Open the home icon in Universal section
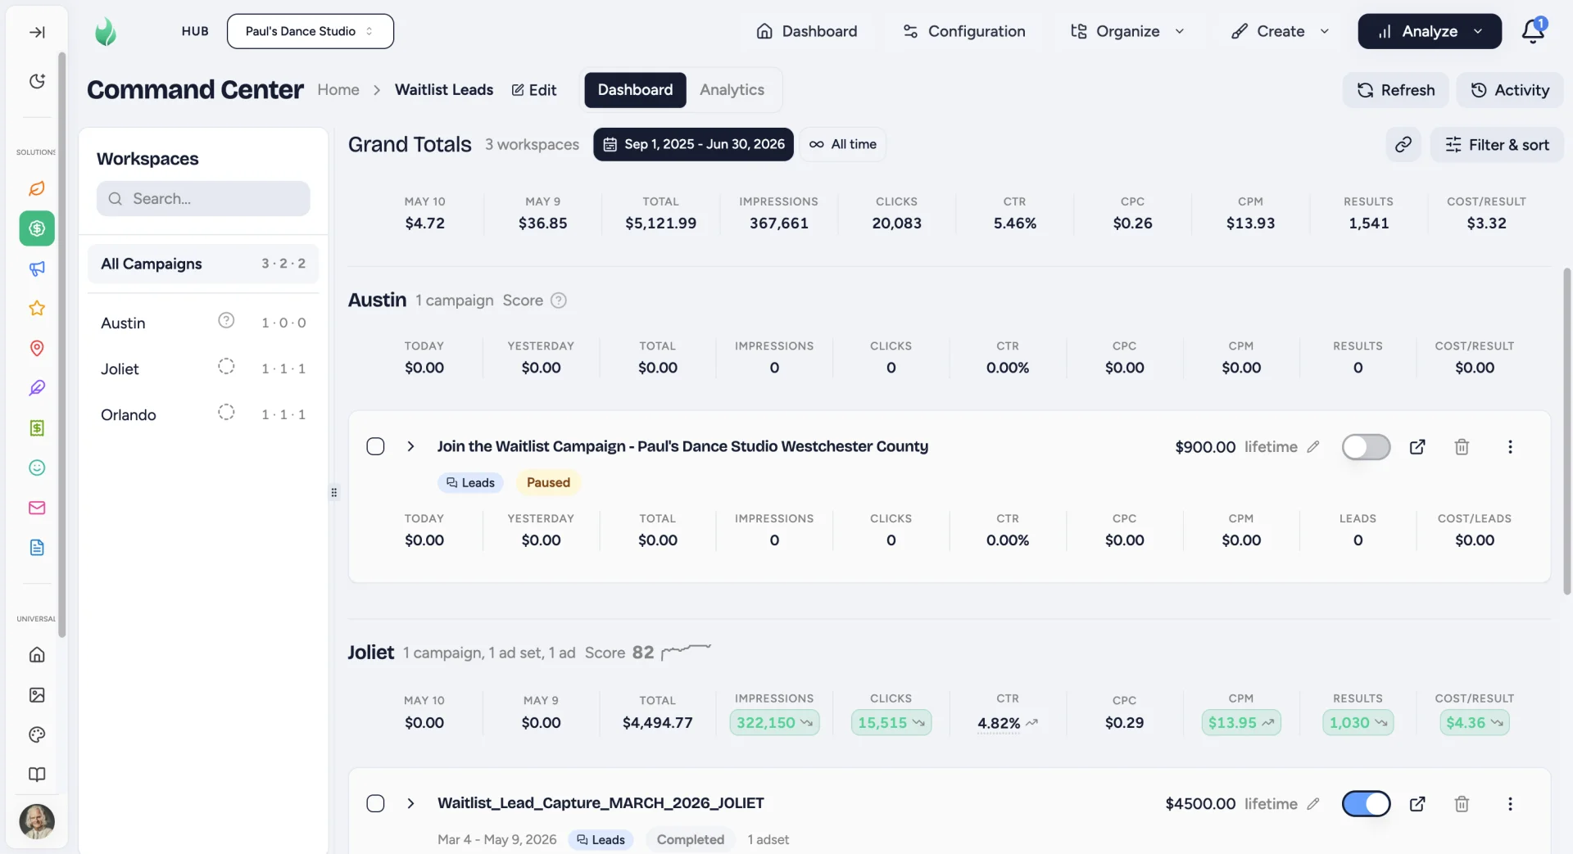Screen dimensions: 1573x854 pos(37,655)
